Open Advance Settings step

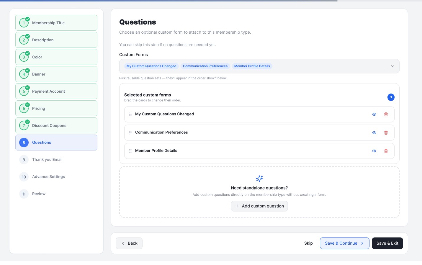pos(56,177)
